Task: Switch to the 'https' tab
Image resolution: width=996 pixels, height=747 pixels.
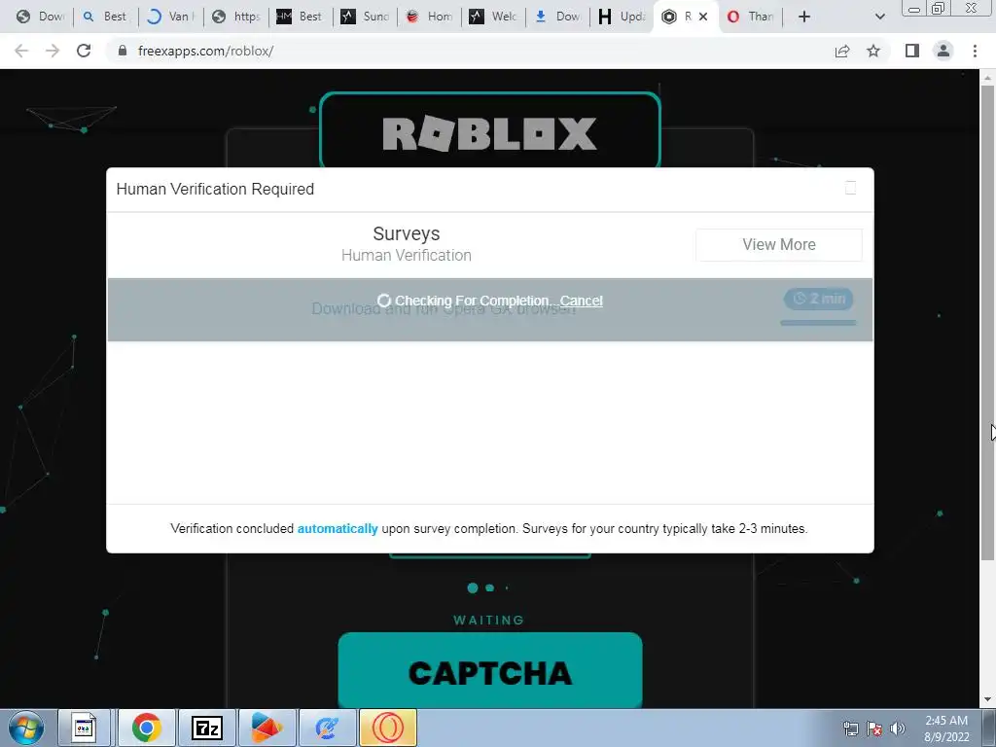Action: click(235, 17)
